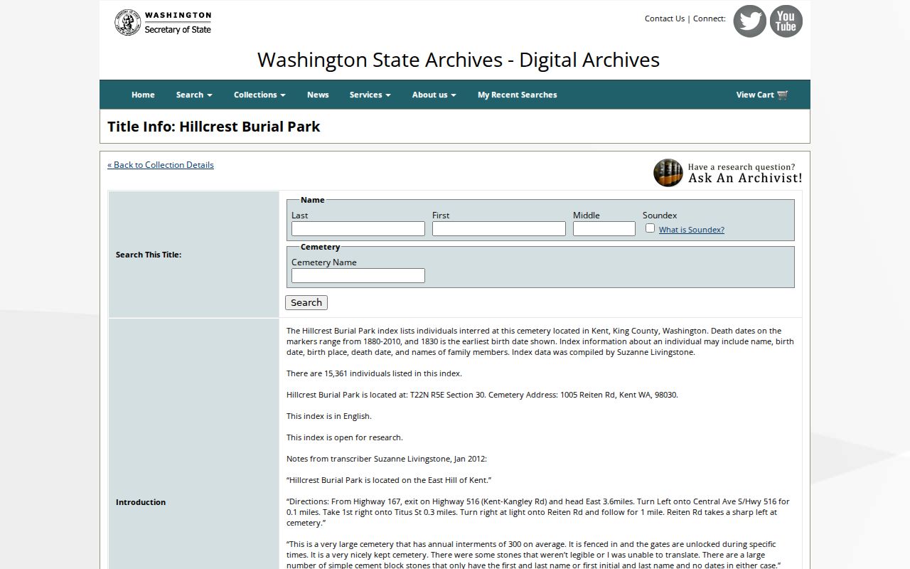Open the YouTube icon link
The height and width of the screenshot is (569, 910).
click(x=786, y=21)
